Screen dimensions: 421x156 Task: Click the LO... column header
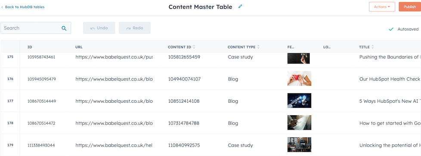pyautogui.click(x=327, y=47)
